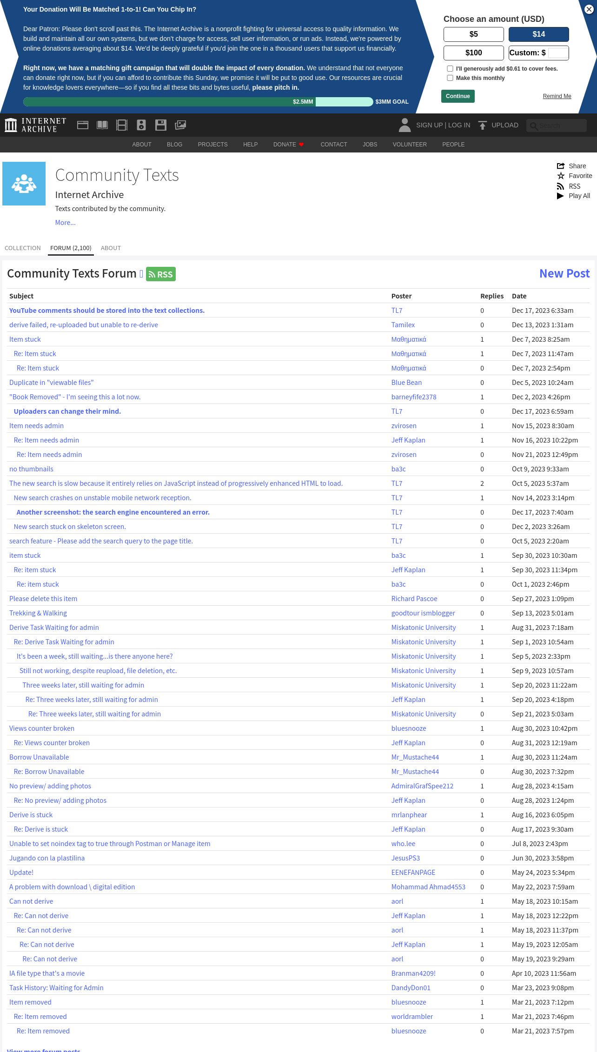Open the YouTube comments should be stored post
This screenshot has height=1052, width=597.
[107, 311]
